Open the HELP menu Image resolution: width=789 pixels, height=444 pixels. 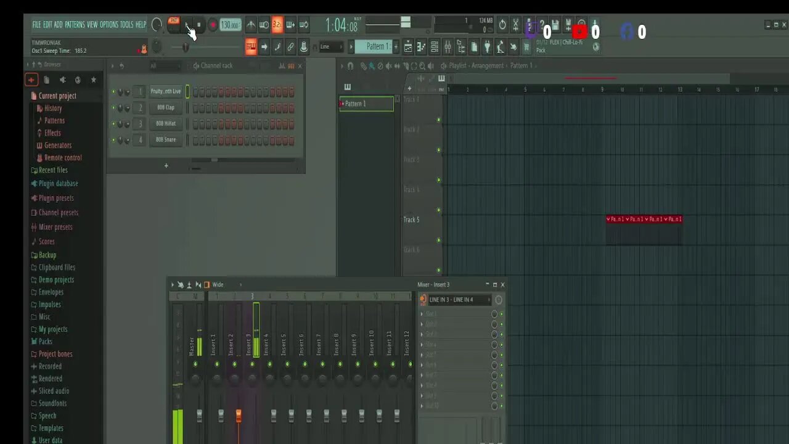click(x=141, y=25)
